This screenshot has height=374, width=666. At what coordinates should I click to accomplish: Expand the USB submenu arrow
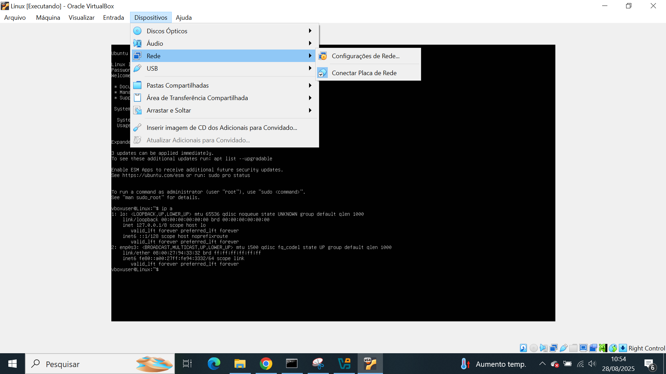coord(310,68)
